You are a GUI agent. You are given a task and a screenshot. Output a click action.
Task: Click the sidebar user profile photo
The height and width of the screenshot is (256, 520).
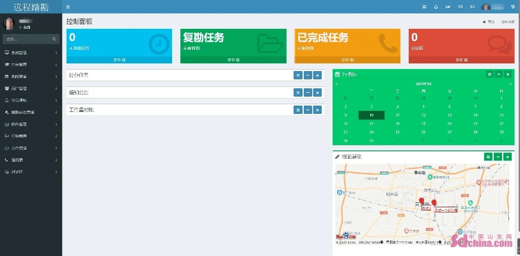tap(8, 24)
